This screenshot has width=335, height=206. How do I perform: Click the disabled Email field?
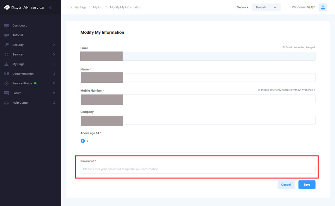[198, 56]
